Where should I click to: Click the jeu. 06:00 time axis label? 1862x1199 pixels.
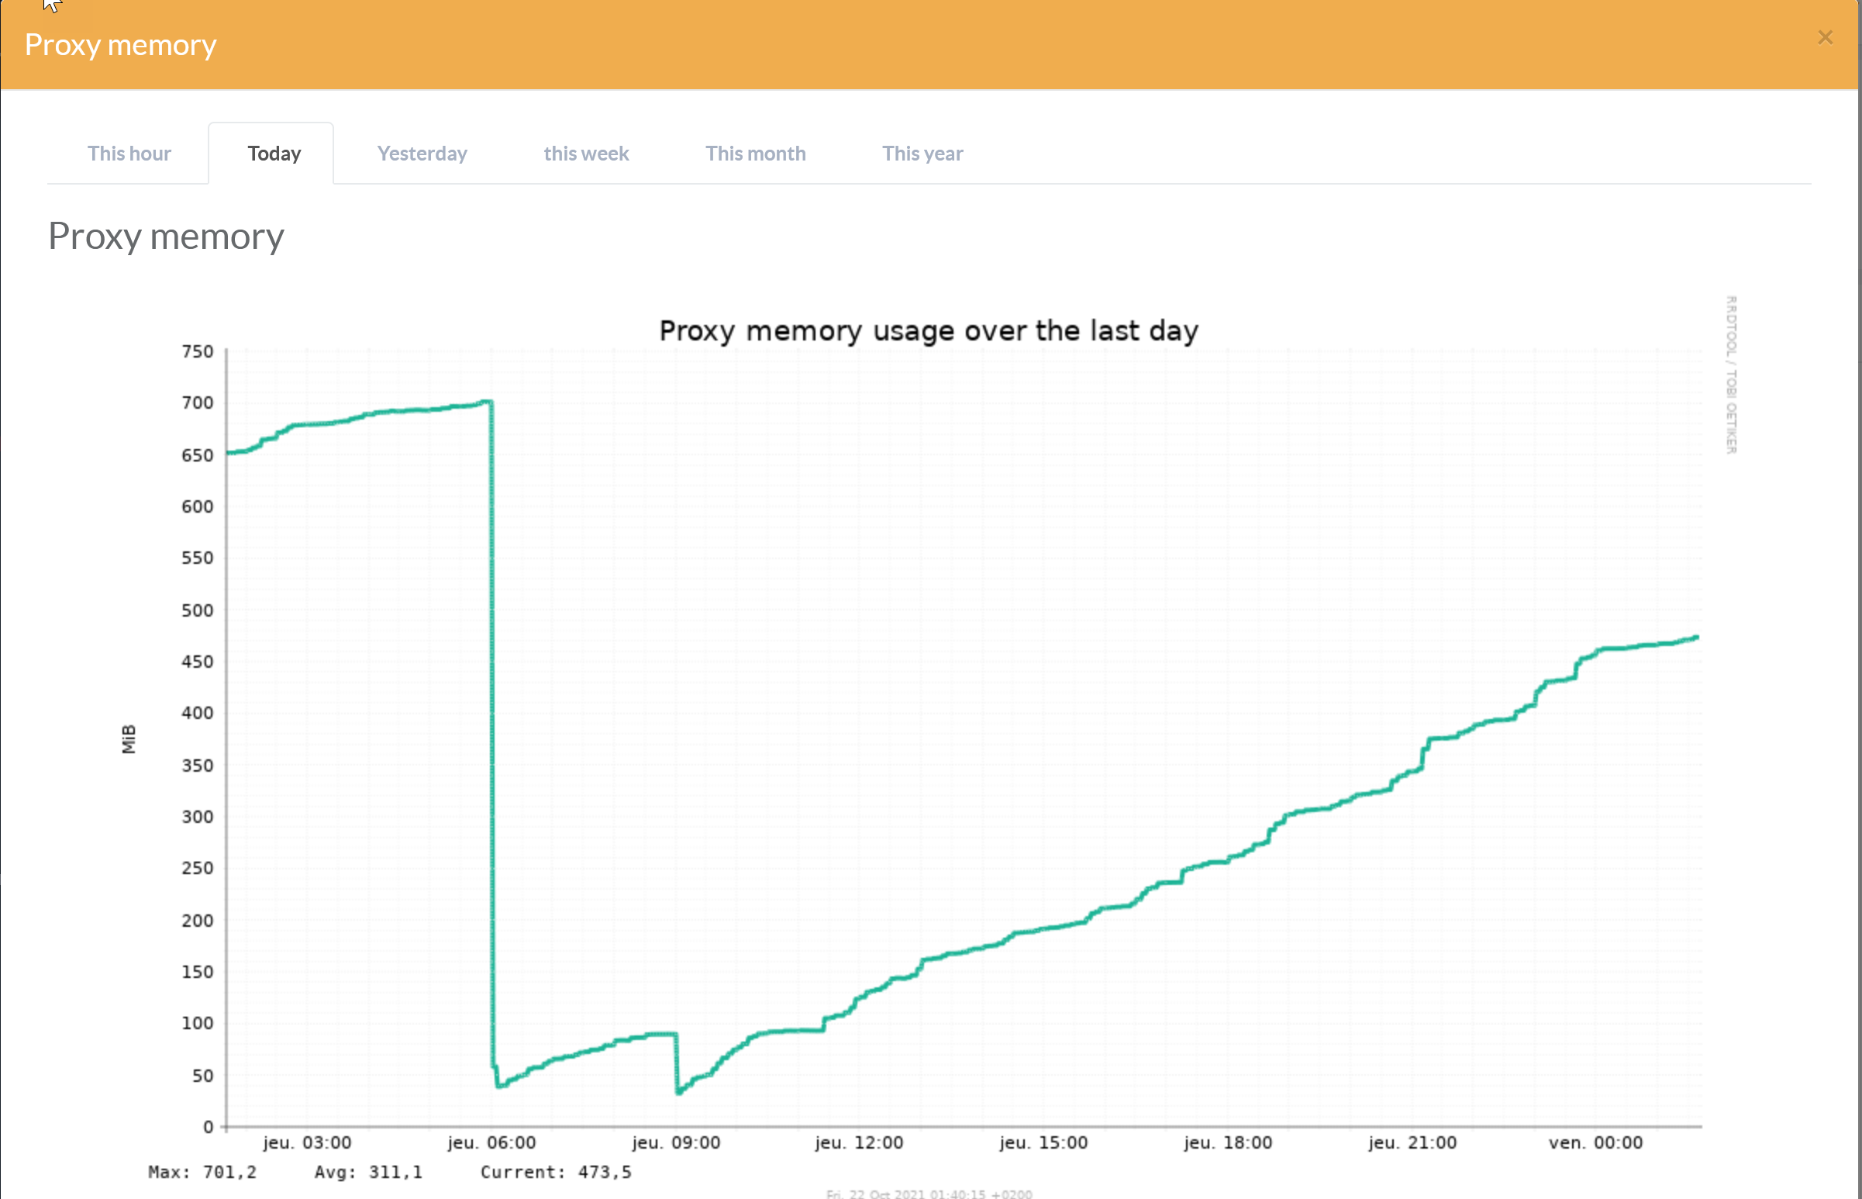tap(491, 1142)
